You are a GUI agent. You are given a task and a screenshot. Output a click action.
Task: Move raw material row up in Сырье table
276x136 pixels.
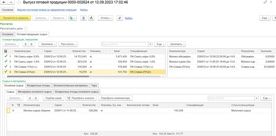[x=30, y=98]
